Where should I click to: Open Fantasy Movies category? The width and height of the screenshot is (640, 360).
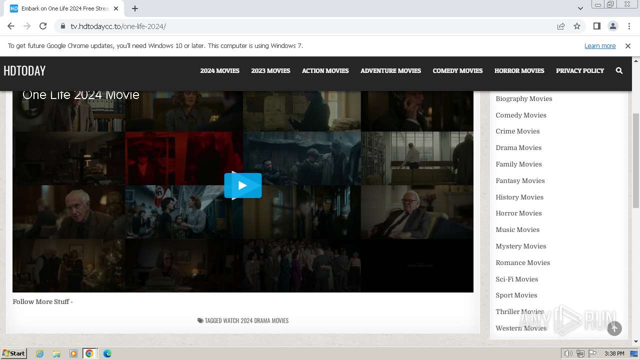[x=520, y=180]
